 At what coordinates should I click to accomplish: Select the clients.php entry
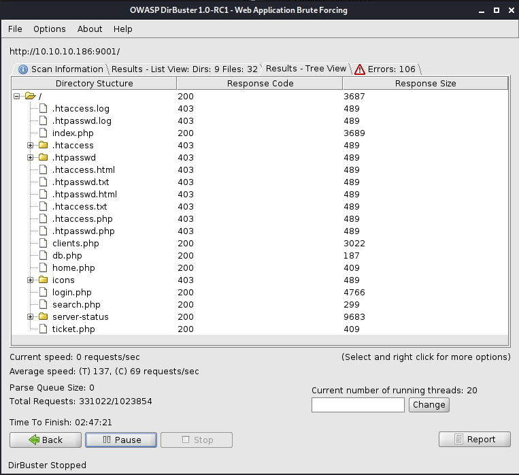tap(76, 244)
